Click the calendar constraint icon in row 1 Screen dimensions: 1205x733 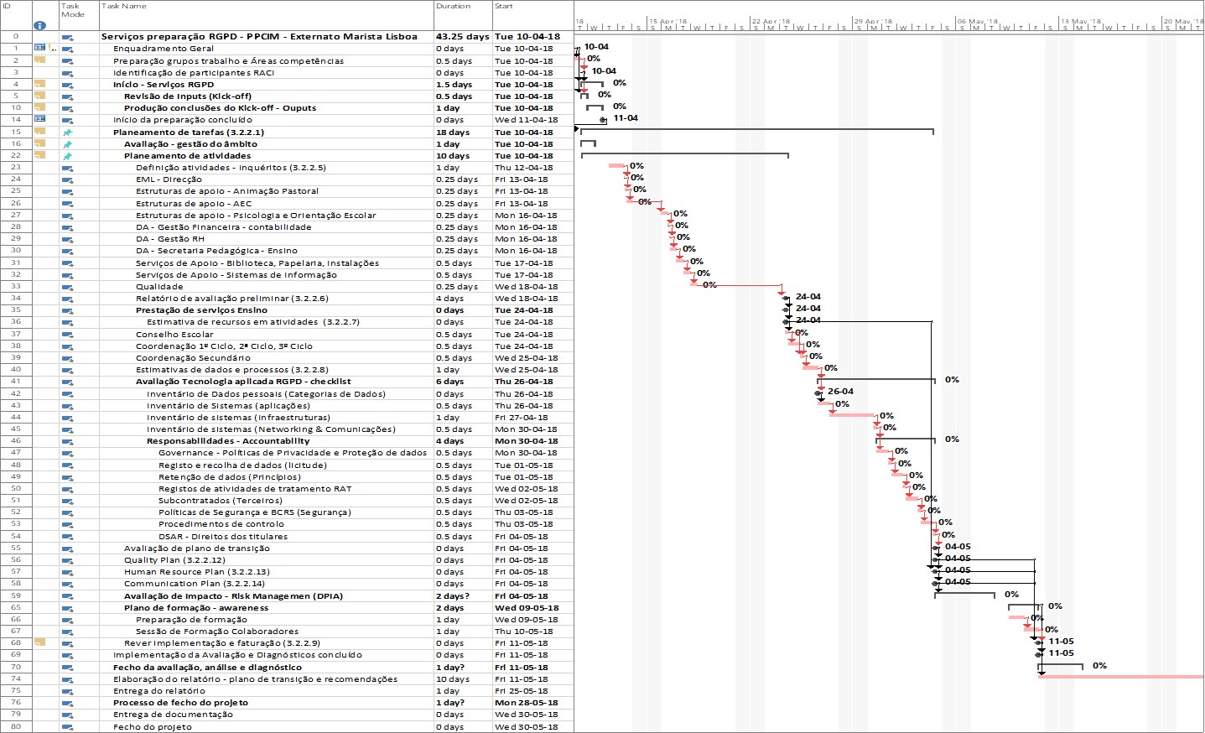39,48
